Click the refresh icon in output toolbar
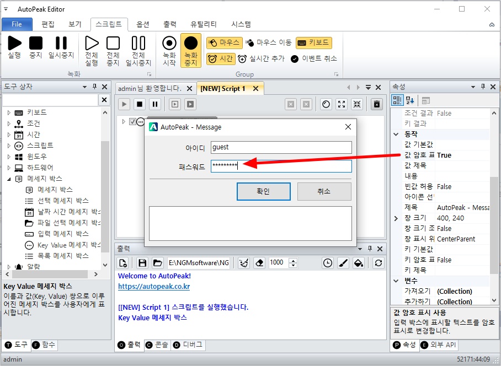501x366 pixels. point(379,263)
